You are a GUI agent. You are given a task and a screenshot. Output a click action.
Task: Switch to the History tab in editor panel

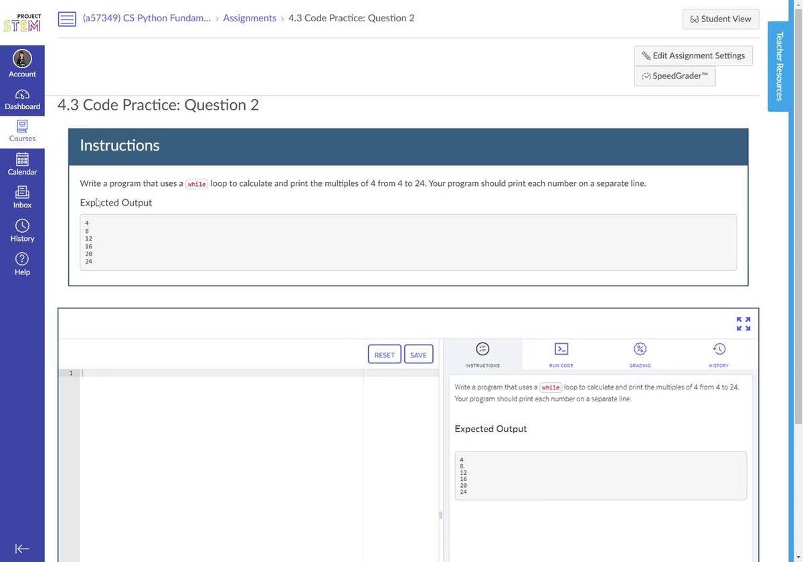tap(719, 355)
